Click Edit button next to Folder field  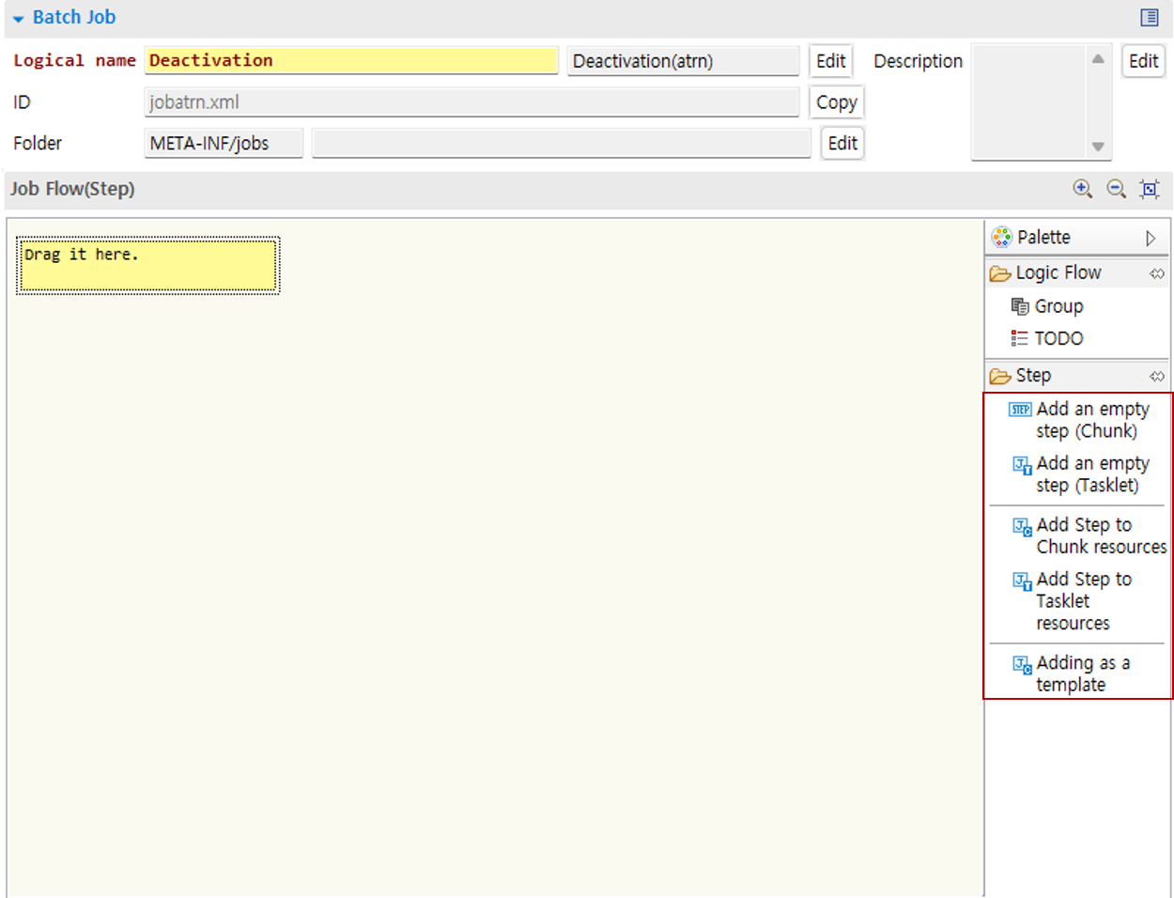coord(842,144)
